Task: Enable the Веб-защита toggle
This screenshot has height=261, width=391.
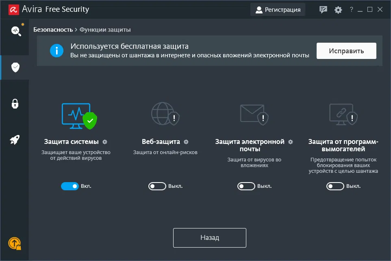Action: pos(157,186)
